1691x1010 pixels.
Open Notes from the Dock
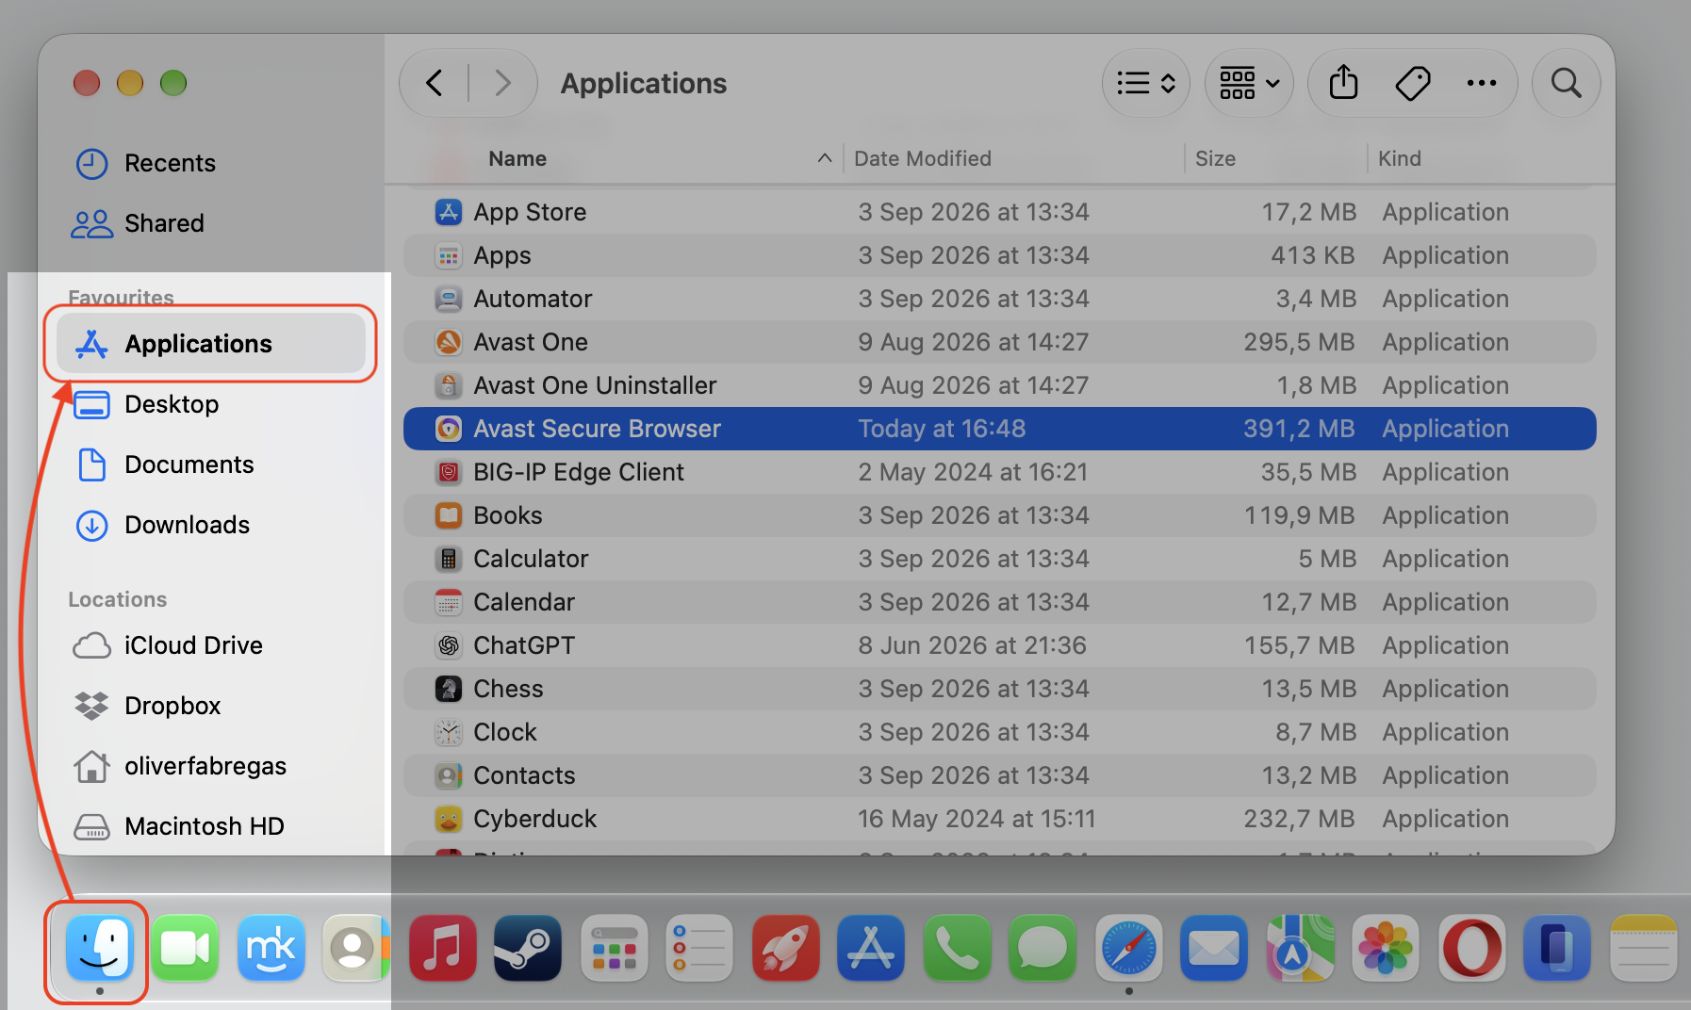point(1643,948)
